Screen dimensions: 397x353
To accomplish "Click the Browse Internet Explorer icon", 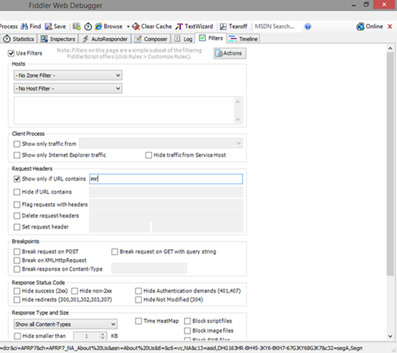I will 98,26.
